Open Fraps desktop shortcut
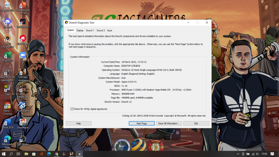Image resolution: width=279 pixels, height=157 pixels. 7,90
